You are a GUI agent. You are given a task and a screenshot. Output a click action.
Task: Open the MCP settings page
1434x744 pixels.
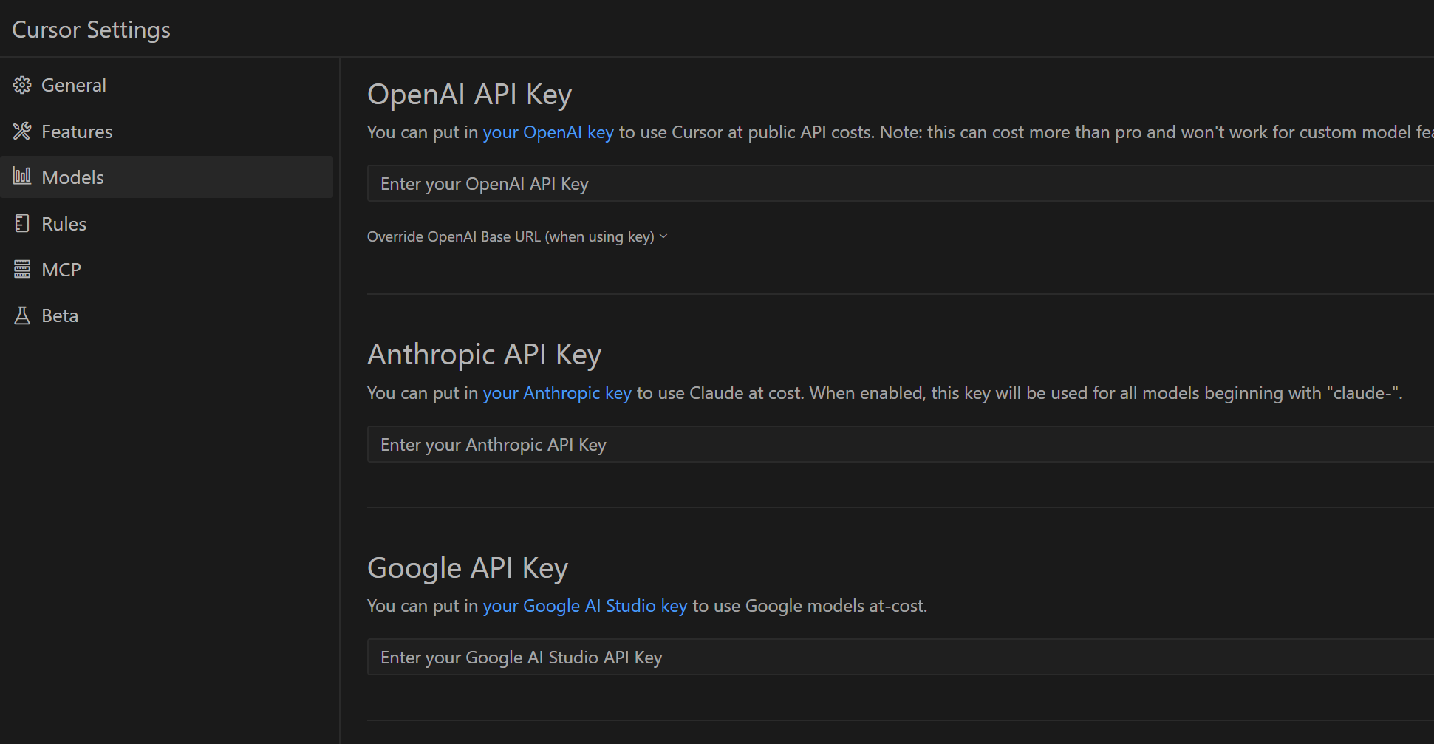[61, 269]
